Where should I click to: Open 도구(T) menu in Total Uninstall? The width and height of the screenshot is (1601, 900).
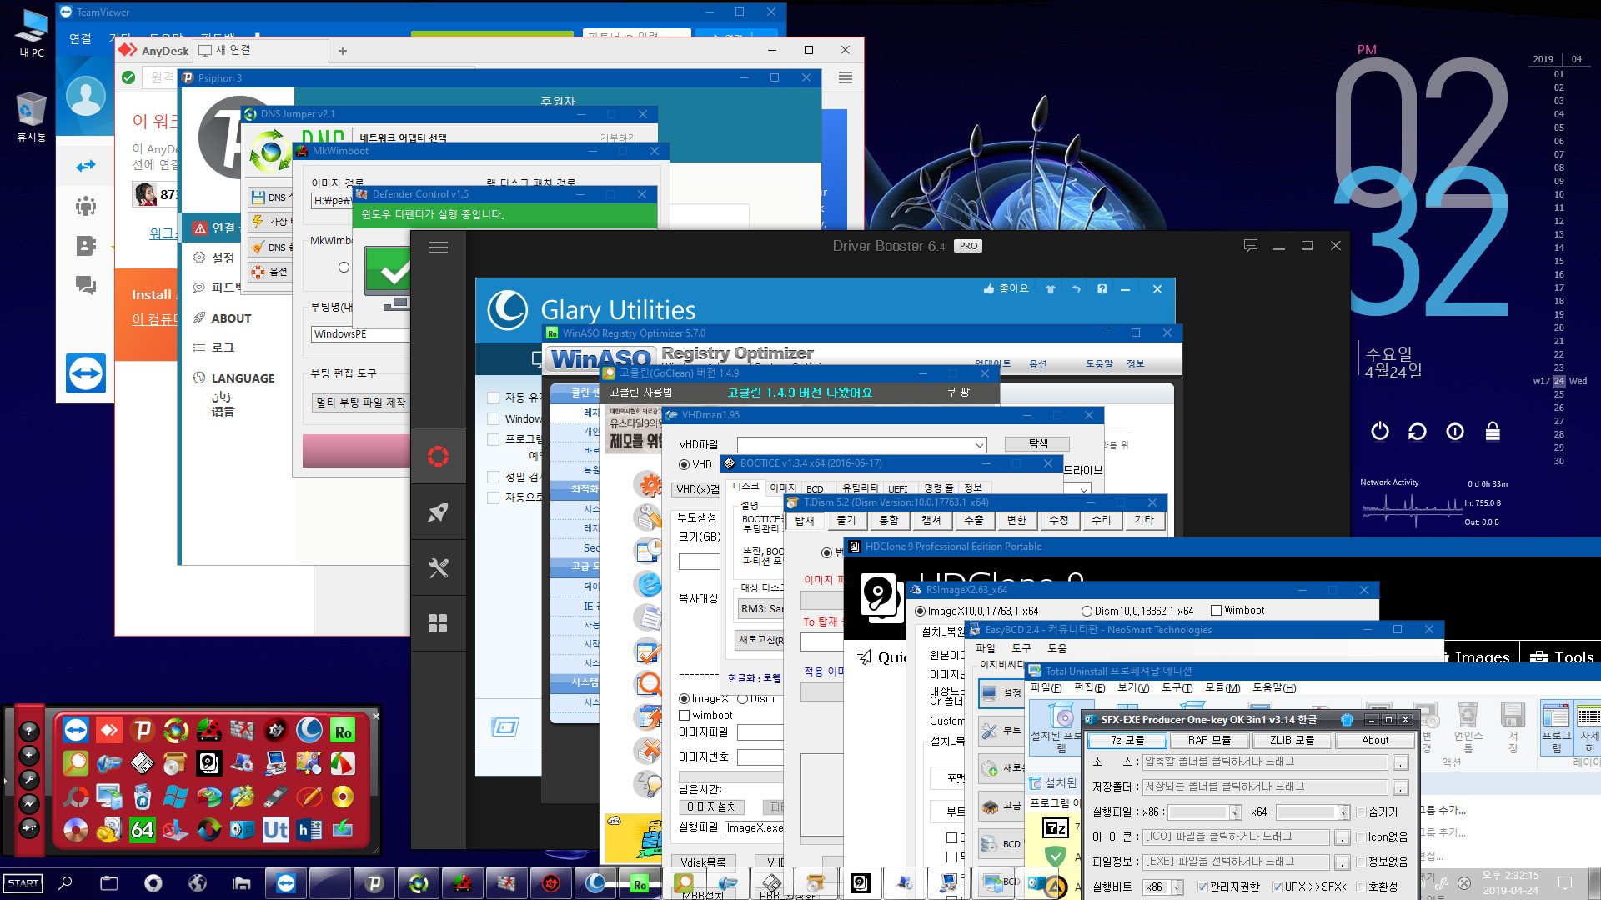1177,687
